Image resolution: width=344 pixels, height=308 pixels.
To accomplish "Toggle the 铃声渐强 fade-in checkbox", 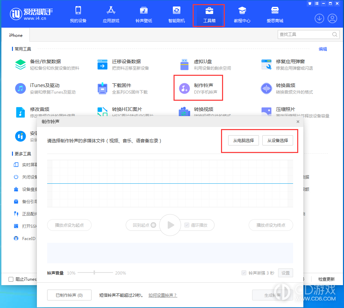I will pyautogui.click(x=244, y=273).
